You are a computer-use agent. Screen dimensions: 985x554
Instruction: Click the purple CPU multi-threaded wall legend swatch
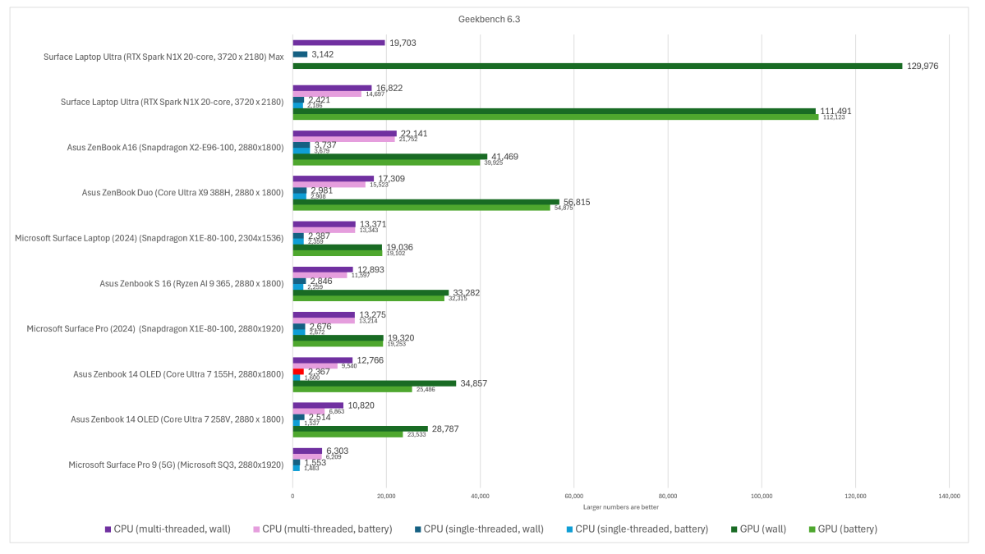coord(108,529)
